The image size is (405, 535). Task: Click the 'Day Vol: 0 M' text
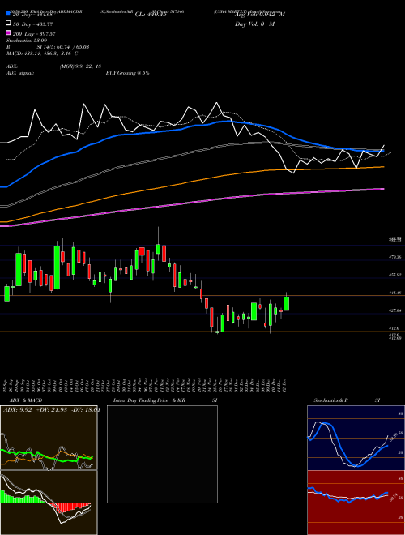[255, 24]
